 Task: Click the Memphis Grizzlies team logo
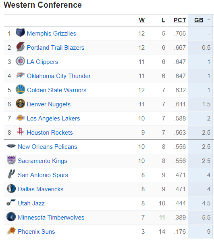[x=20, y=33]
